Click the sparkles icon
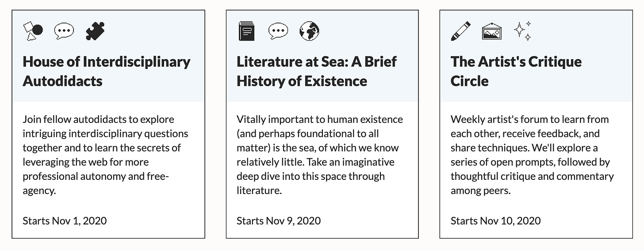Screen dimensions: 644x251 tap(522, 31)
